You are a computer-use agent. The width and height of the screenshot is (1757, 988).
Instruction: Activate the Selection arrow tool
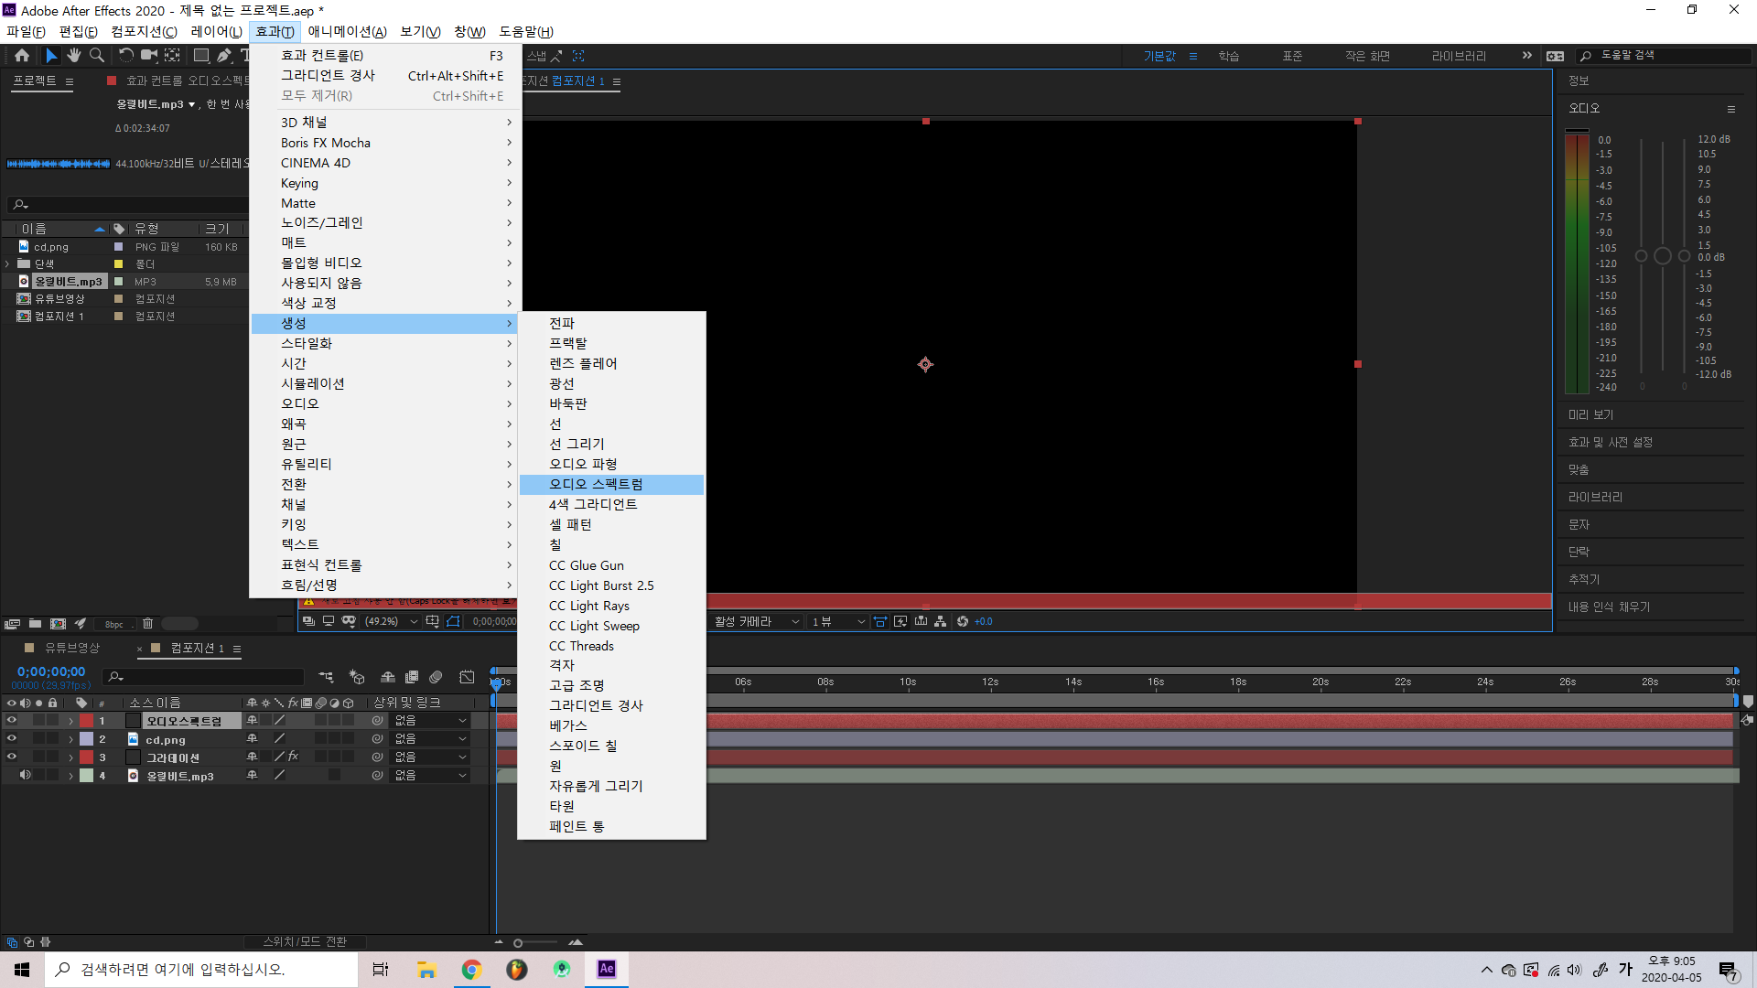click(51, 56)
